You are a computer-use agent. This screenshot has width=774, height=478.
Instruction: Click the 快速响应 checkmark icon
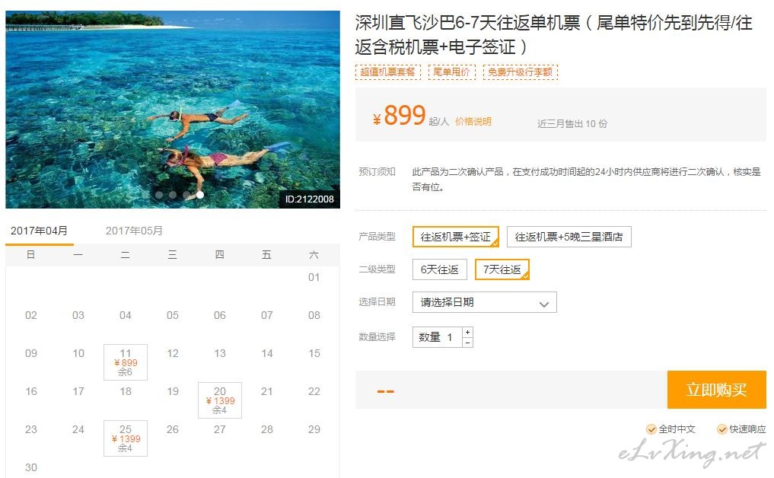[721, 429]
